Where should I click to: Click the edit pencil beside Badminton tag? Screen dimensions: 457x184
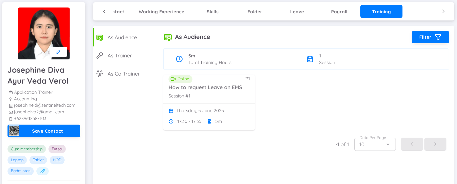tap(42, 171)
